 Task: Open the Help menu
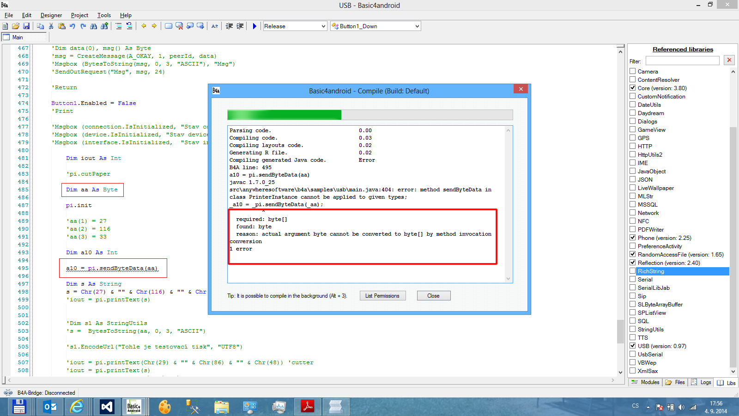(x=126, y=15)
